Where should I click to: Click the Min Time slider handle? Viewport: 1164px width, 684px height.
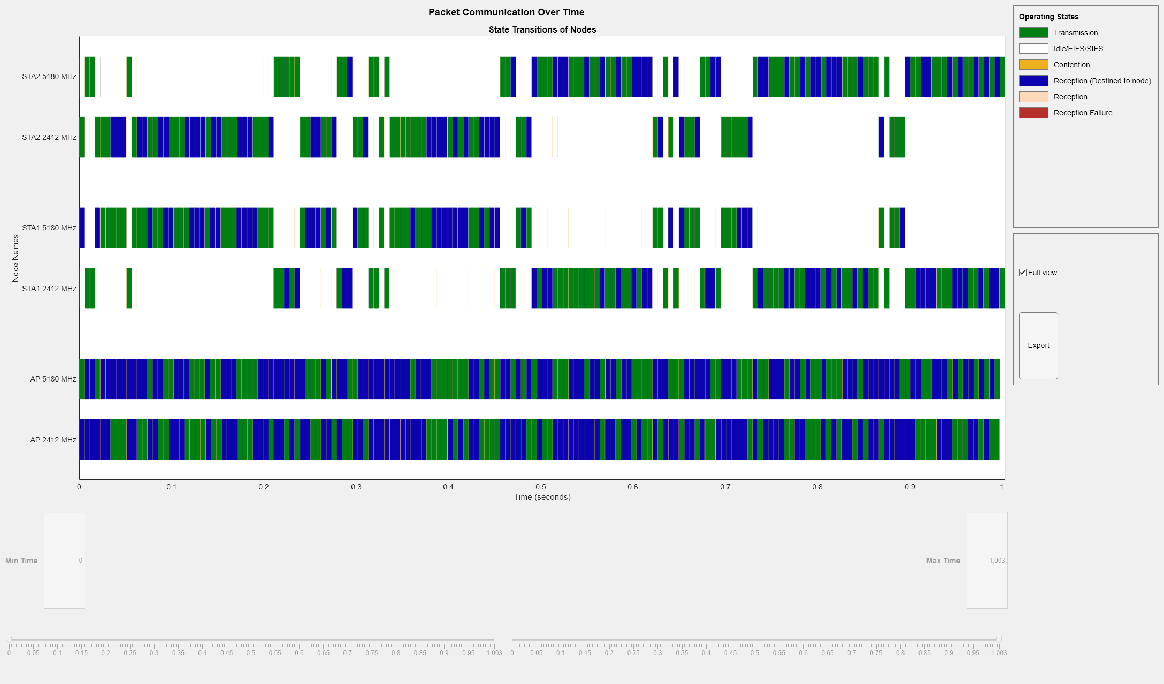point(9,639)
